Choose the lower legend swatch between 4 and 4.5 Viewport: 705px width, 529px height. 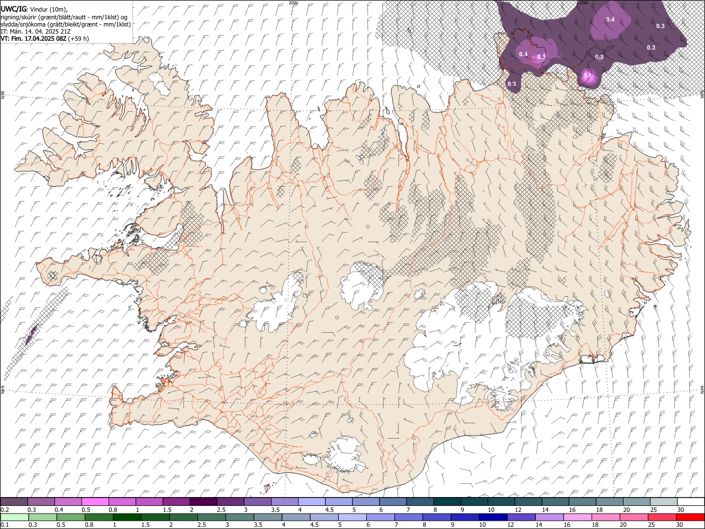[296, 517]
